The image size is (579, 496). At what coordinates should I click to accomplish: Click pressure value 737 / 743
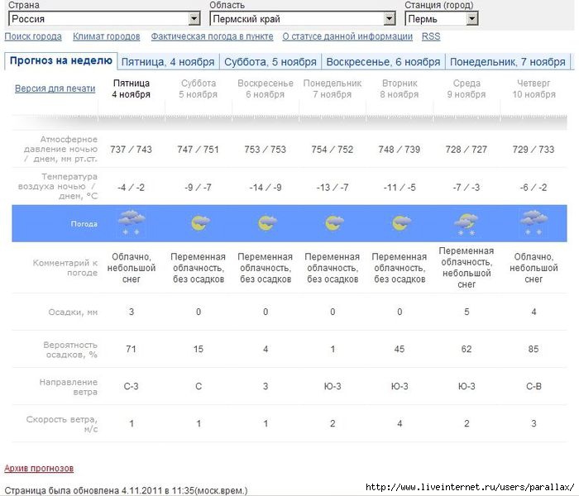[131, 150]
